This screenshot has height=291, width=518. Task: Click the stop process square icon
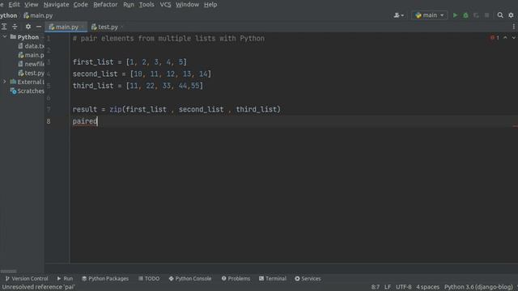click(486, 15)
